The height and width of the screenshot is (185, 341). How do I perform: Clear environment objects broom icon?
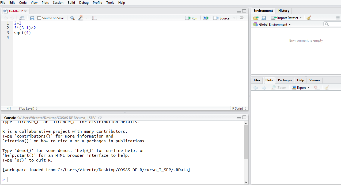(x=309, y=18)
